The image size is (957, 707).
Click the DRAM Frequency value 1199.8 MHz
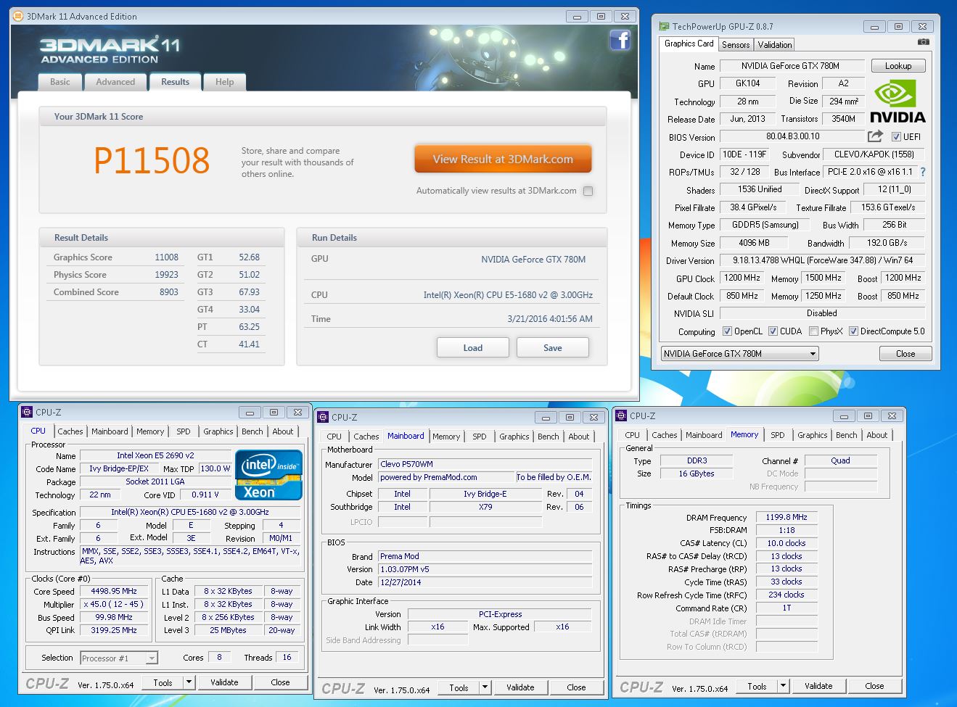[786, 518]
